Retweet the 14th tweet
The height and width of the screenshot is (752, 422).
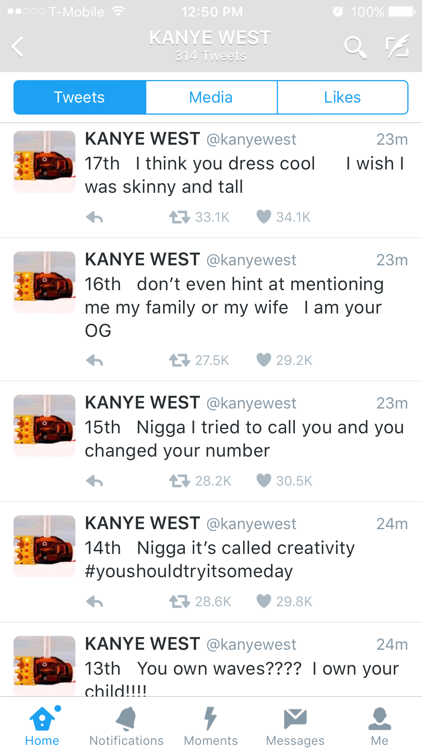(179, 601)
